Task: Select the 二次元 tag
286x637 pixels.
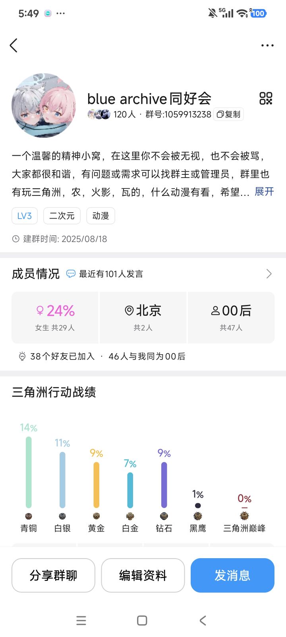Action: [x=62, y=216]
